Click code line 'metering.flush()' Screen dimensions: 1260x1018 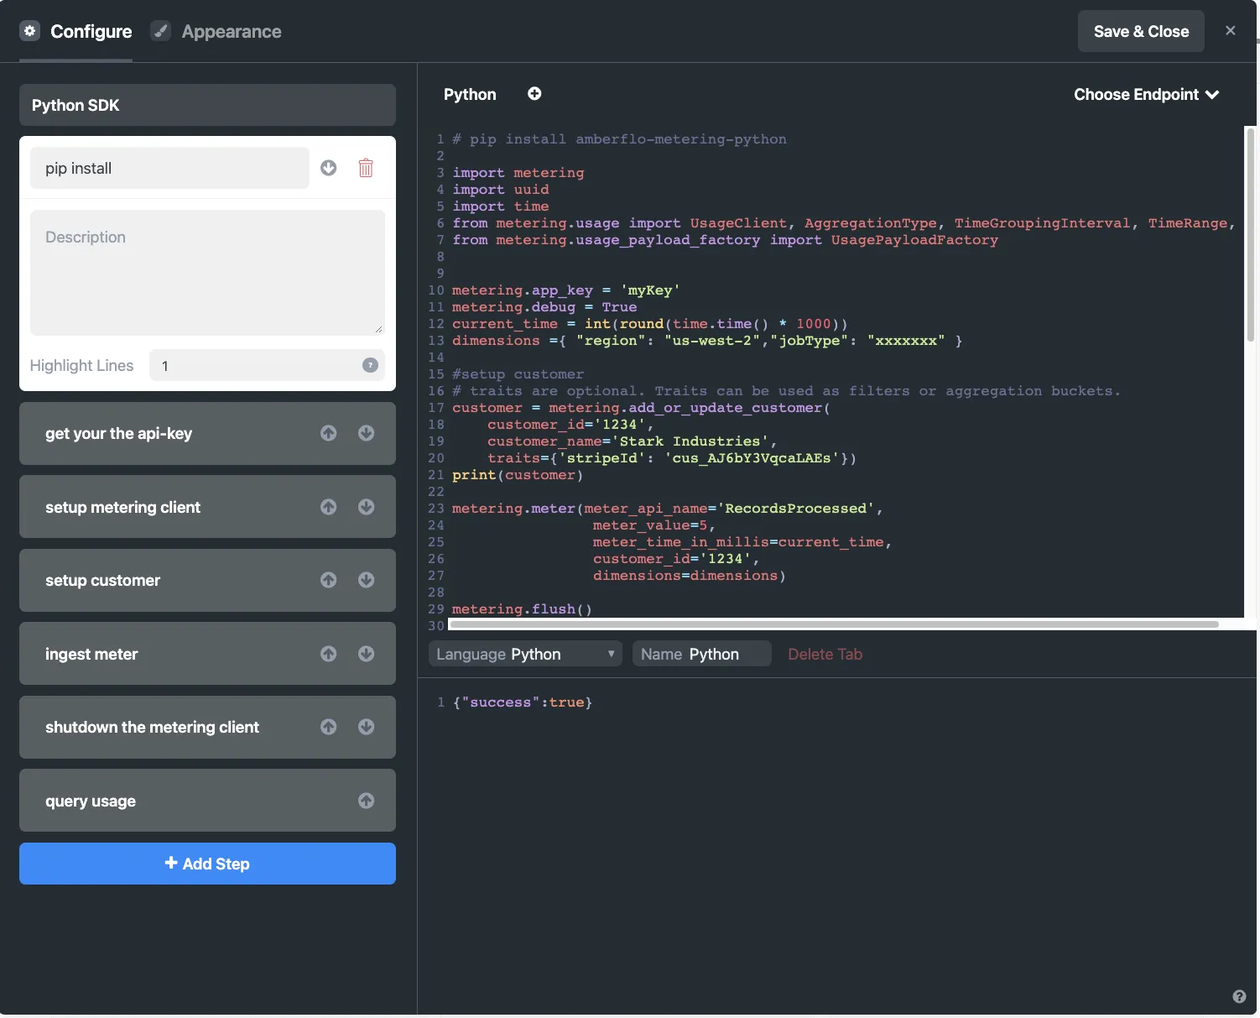pos(522,609)
